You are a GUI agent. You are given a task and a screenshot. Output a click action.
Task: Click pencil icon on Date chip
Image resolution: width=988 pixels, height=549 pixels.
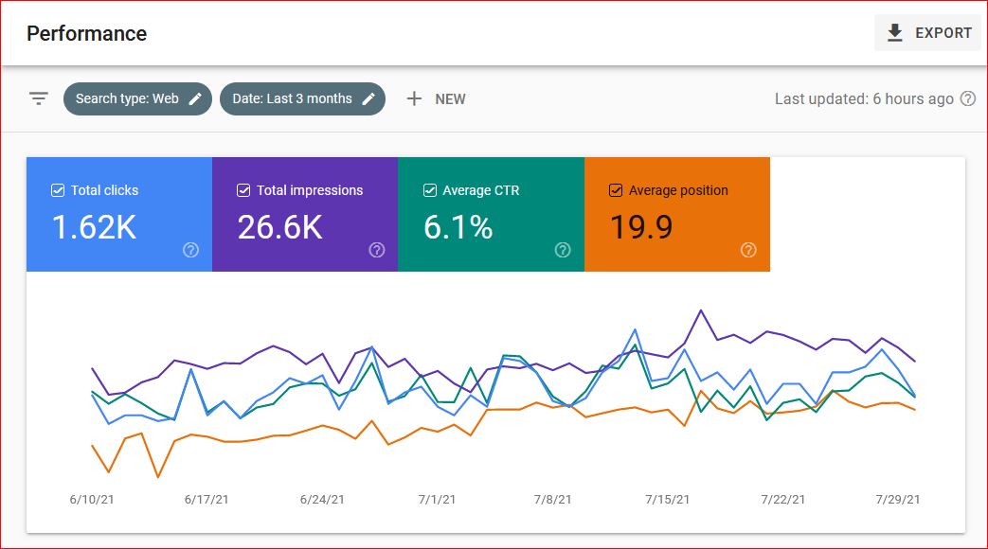368,98
